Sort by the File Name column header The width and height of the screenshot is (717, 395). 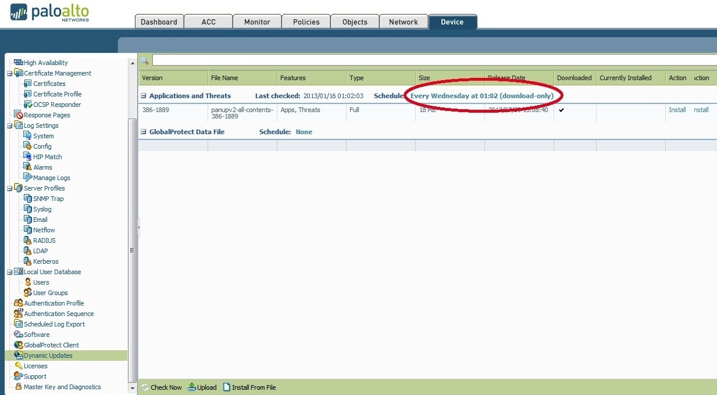click(x=242, y=78)
